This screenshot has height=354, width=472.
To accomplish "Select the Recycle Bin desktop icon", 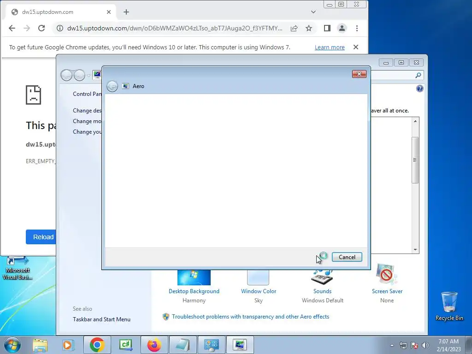I will [449, 306].
